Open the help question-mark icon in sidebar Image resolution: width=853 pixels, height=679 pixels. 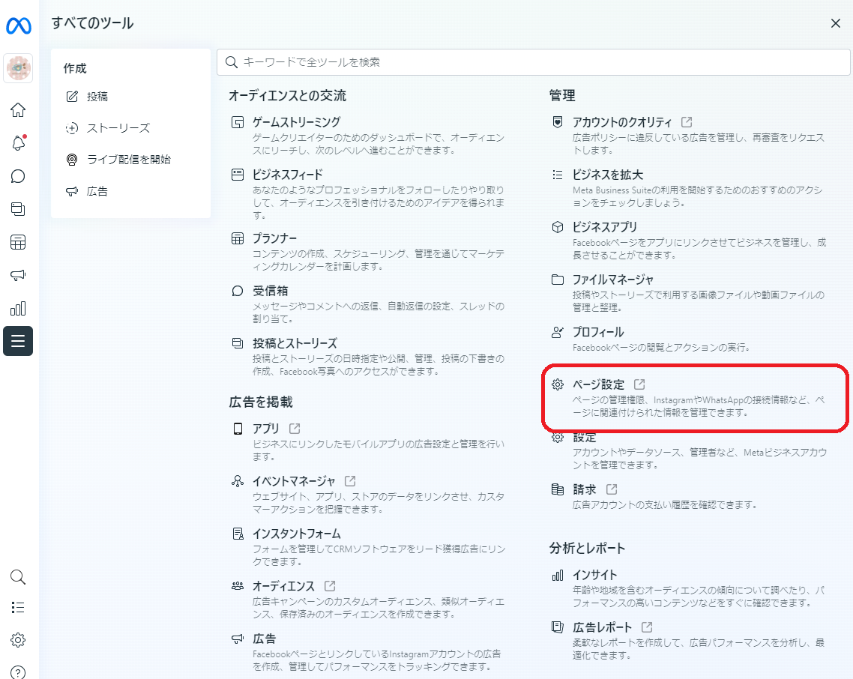[x=18, y=672]
